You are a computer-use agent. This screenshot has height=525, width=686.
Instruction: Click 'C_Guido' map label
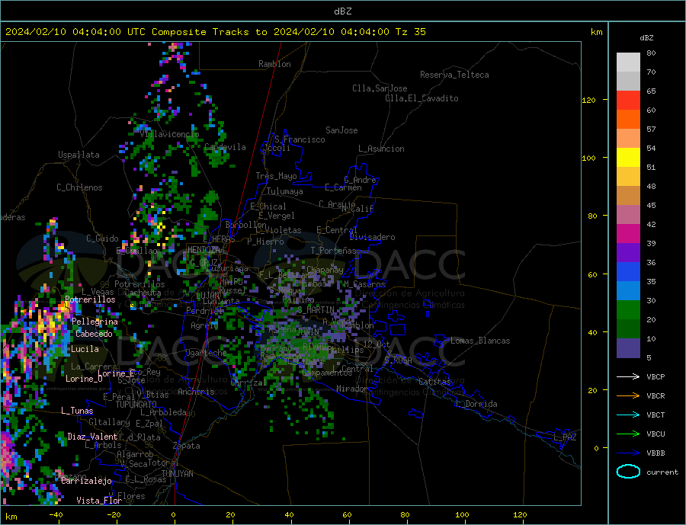click(102, 238)
